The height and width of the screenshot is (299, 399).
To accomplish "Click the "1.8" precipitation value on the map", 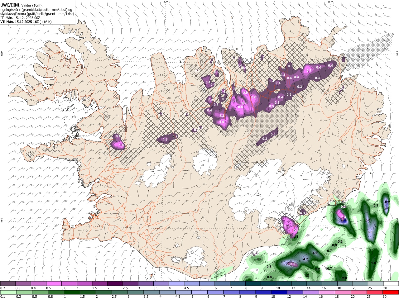I will click(373, 263).
